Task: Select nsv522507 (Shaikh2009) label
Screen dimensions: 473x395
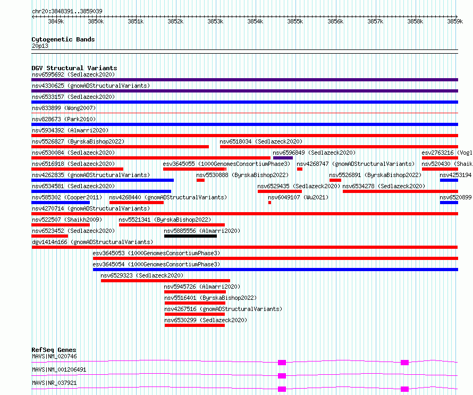Action: 67,220
